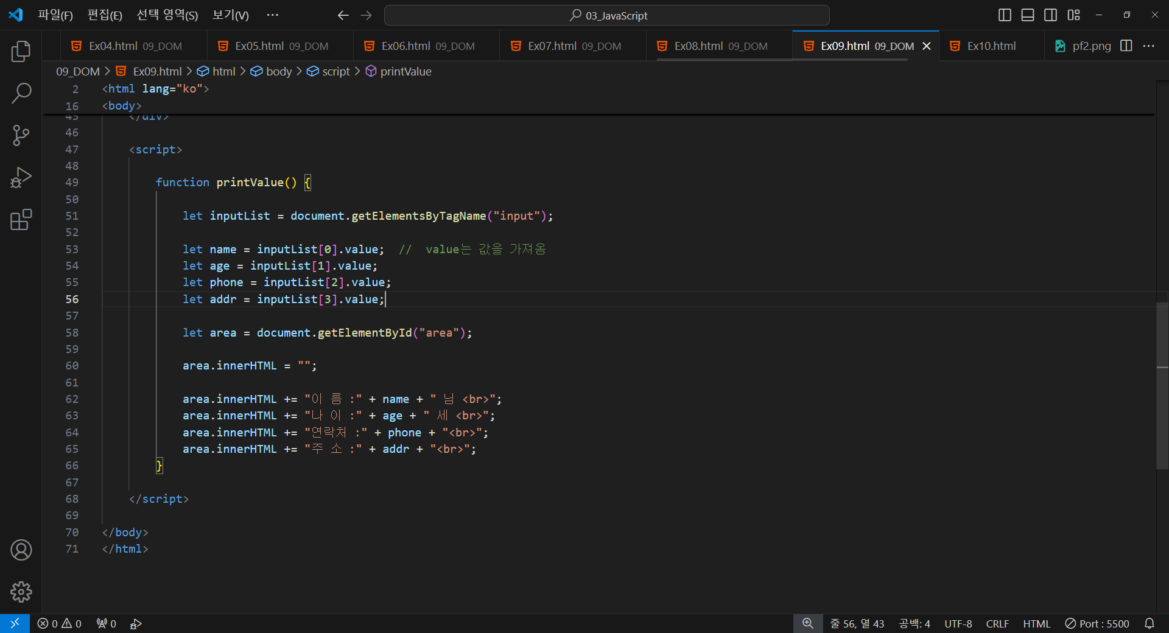The height and width of the screenshot is (633, 1169).
Task: Click the zoom magnifier icon in status bar
Action: coord(807,623)
